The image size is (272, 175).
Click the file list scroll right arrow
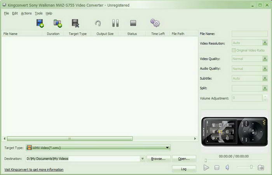[x=195, y=139]
